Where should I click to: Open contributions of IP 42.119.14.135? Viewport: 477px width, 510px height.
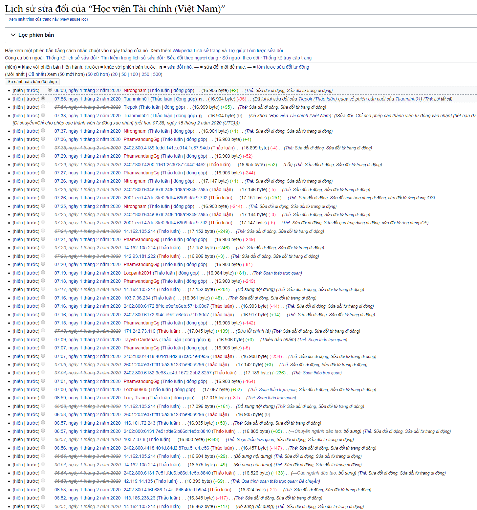pos(138,481)
